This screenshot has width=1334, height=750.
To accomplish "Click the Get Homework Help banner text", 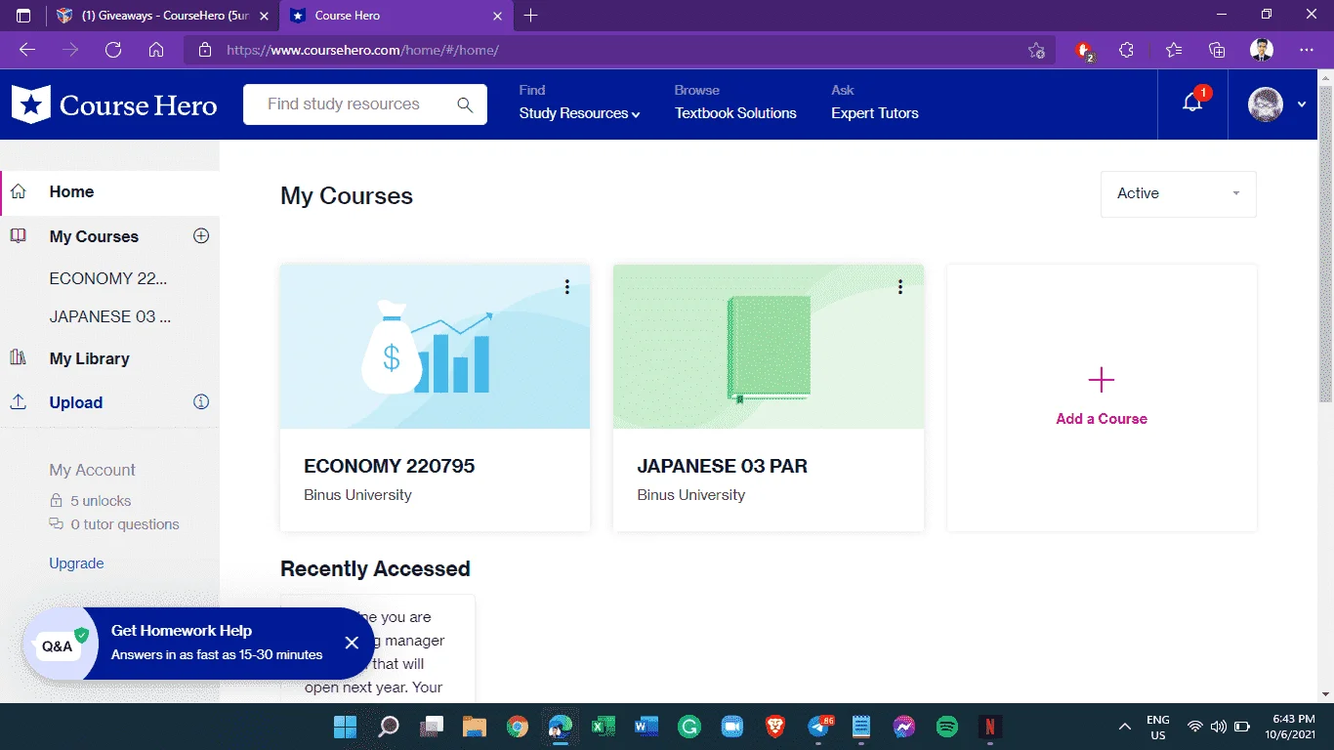I will [x=182, y=631].
